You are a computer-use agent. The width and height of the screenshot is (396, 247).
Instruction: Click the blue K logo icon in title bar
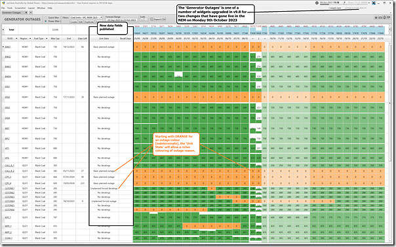pyautogui.click(x=374, y=3)
